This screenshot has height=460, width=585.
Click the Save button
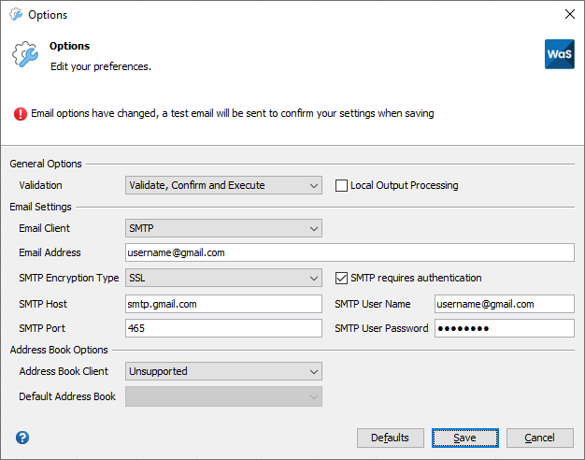(x=464, y=438)
